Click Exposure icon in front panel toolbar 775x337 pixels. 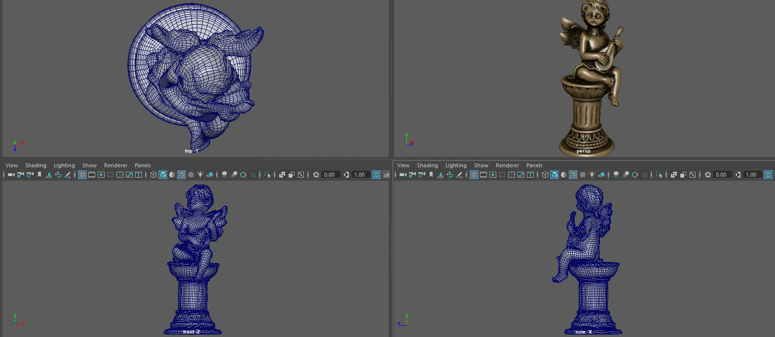[x=316, y=175]
